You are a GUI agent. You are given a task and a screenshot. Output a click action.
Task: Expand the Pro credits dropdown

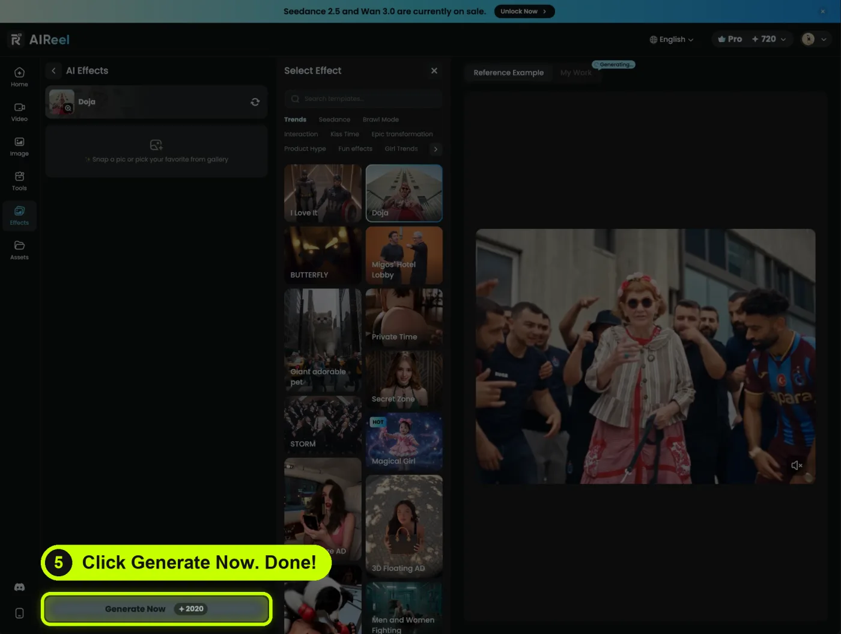click(x=751, y=39)
